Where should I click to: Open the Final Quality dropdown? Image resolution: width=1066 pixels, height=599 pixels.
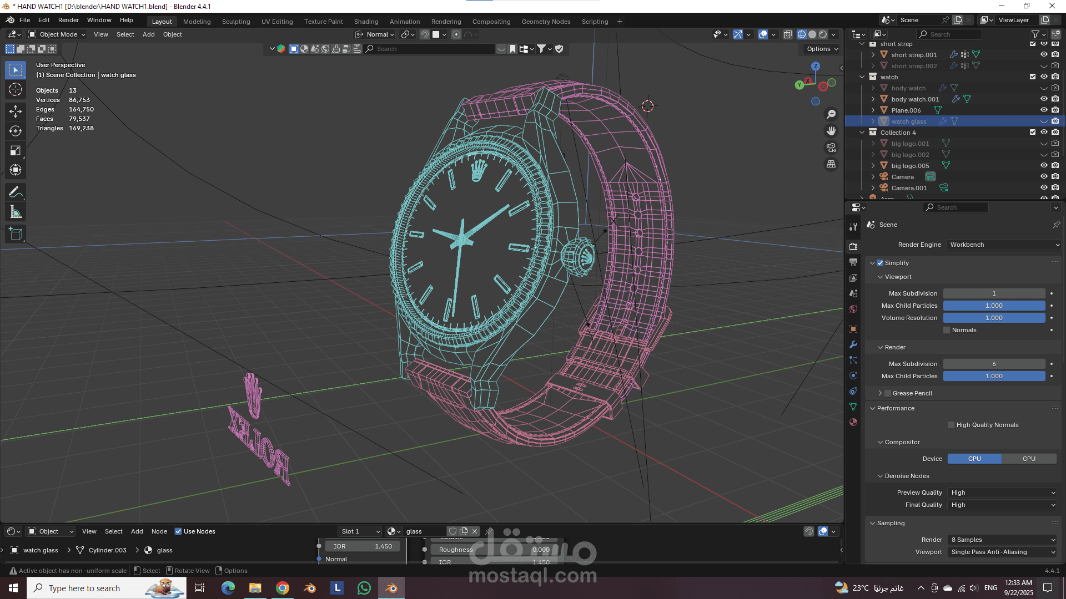click(x=1003, y=505)
